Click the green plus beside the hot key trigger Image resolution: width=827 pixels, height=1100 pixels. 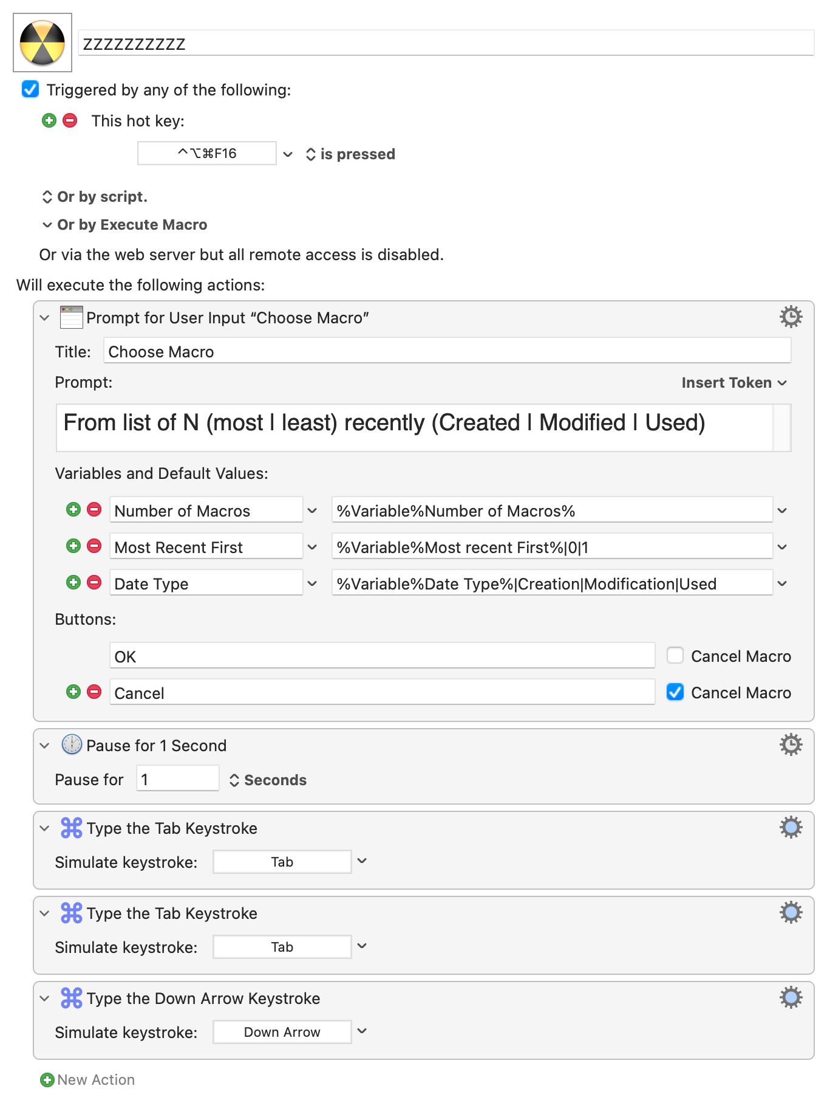(49, 120)
